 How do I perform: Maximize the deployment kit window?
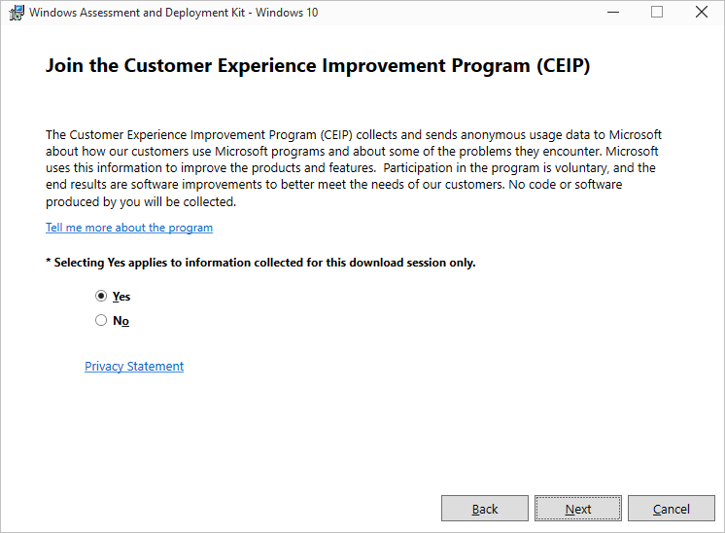pos(657,13)
